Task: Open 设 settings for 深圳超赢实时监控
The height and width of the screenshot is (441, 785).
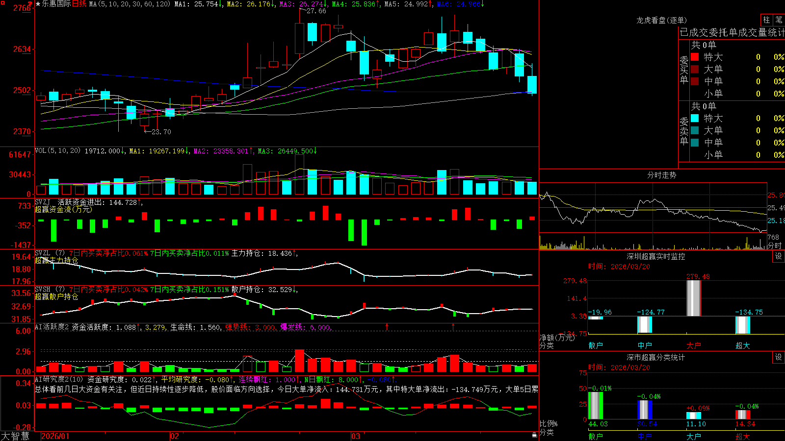Action: coord(779,256)
